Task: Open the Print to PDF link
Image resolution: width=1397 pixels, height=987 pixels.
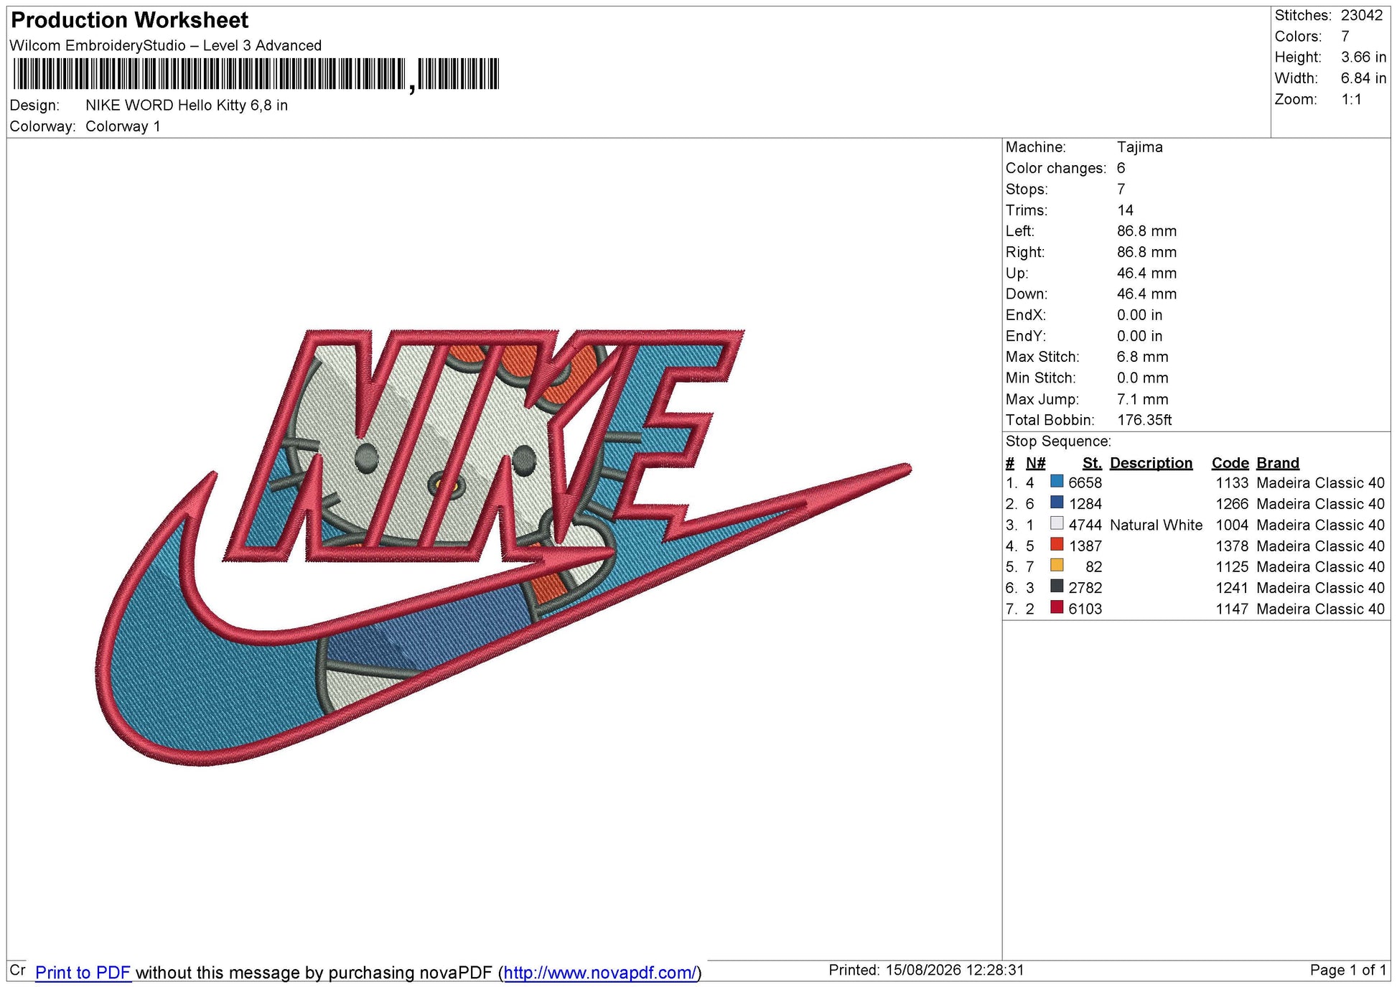Action: [83, 973]
